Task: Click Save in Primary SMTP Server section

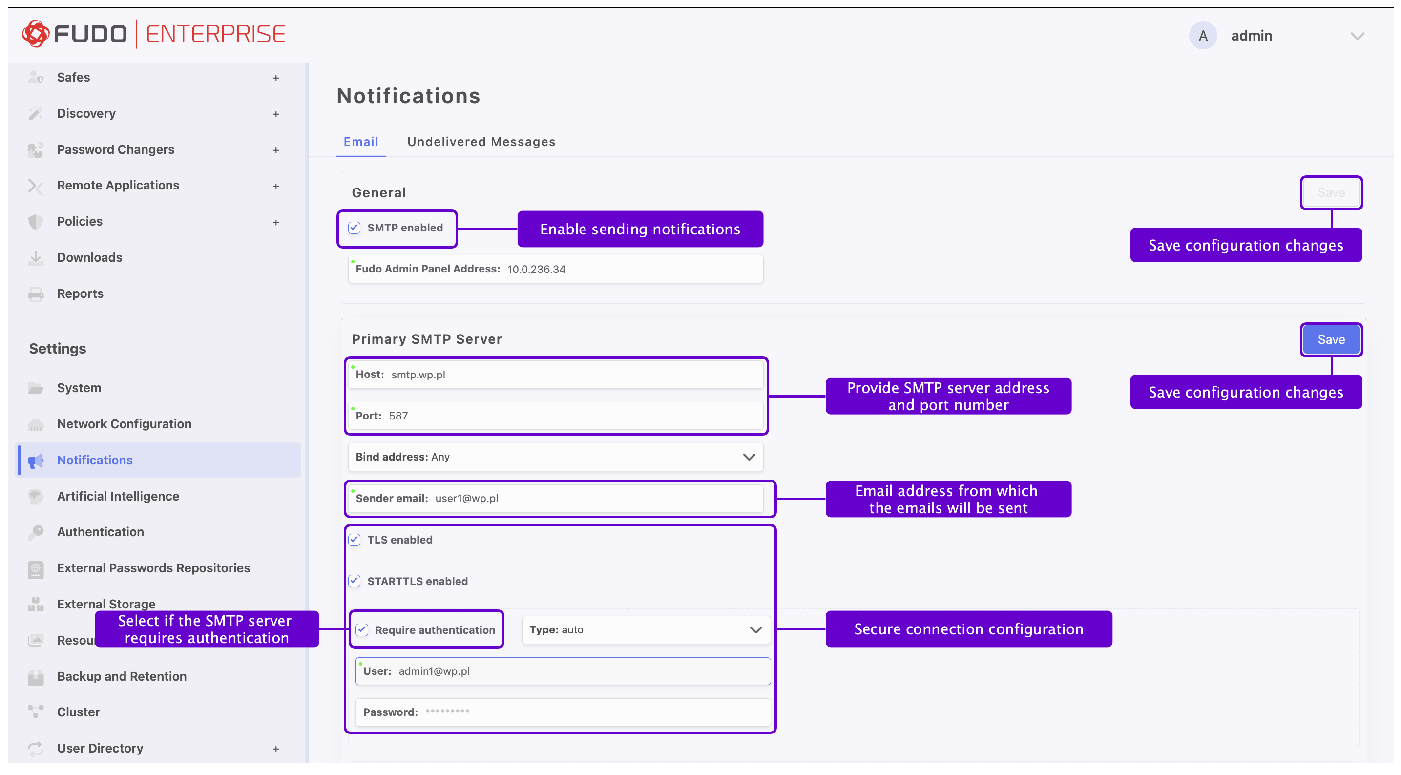Action: point(1331,339)
